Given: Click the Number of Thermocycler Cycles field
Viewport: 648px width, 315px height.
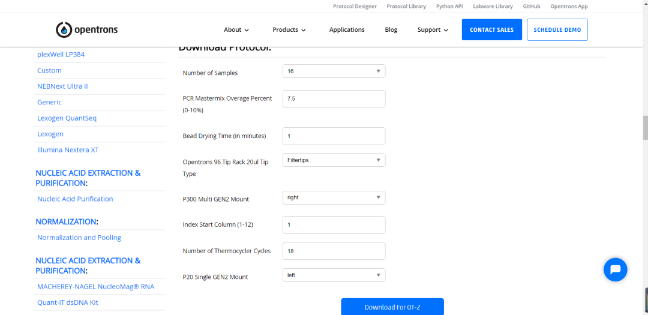Looking at the screenshot, I should (334, 251).
